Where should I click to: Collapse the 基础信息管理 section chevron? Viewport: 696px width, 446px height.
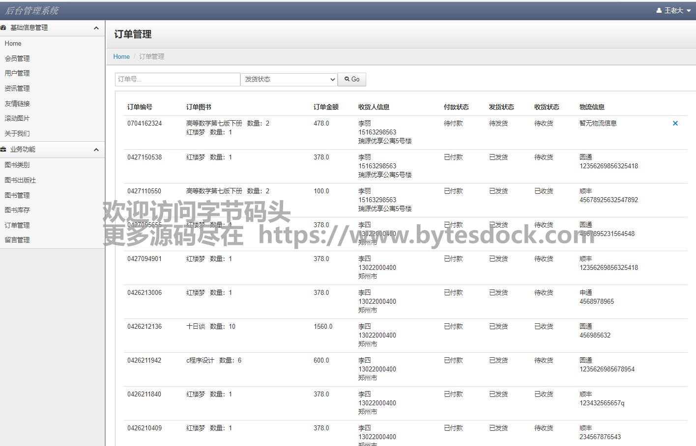point(96,28)
